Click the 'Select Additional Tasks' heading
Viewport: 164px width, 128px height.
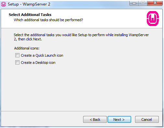coord(30,15)
